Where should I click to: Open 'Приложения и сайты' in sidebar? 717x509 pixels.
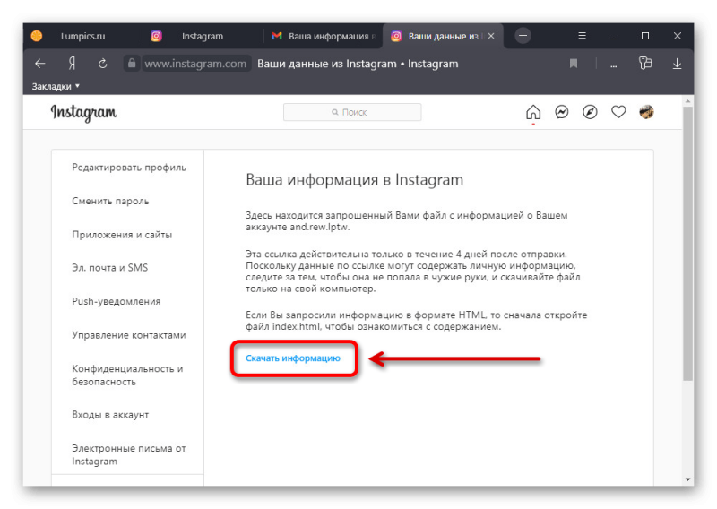pos(122,235)
